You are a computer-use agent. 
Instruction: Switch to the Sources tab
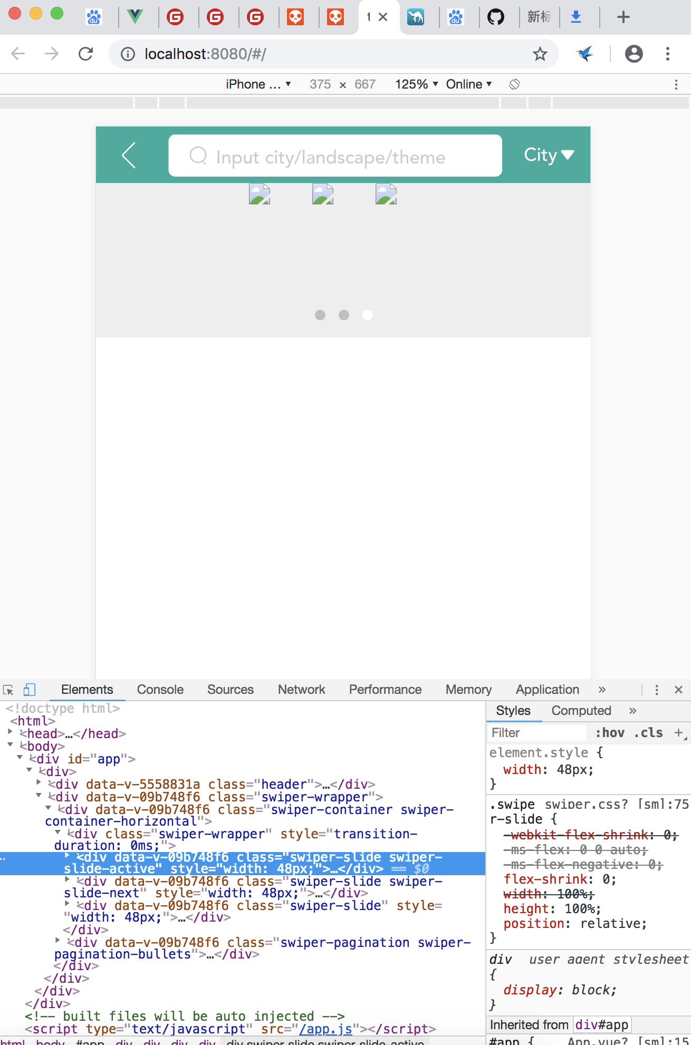point(231,690)
